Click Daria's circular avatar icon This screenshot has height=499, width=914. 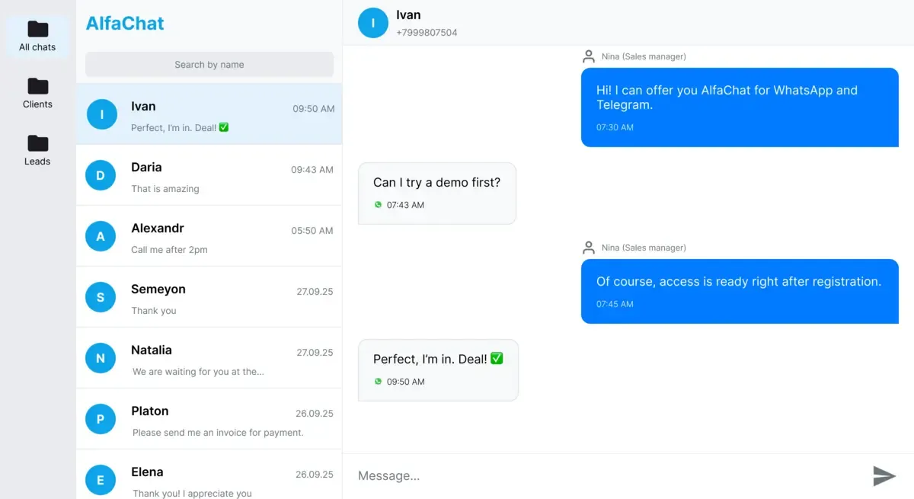(x=100, y=175)
